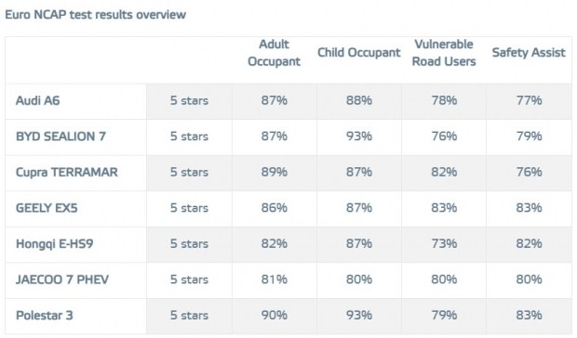Click the Vulnerable Road Users header

coord(444,53)
